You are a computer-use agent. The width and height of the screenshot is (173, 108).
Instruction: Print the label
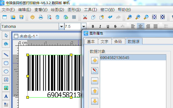[x=41, y=17]
